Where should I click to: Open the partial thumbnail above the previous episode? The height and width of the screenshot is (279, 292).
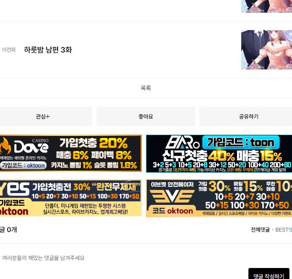[267, 6]
